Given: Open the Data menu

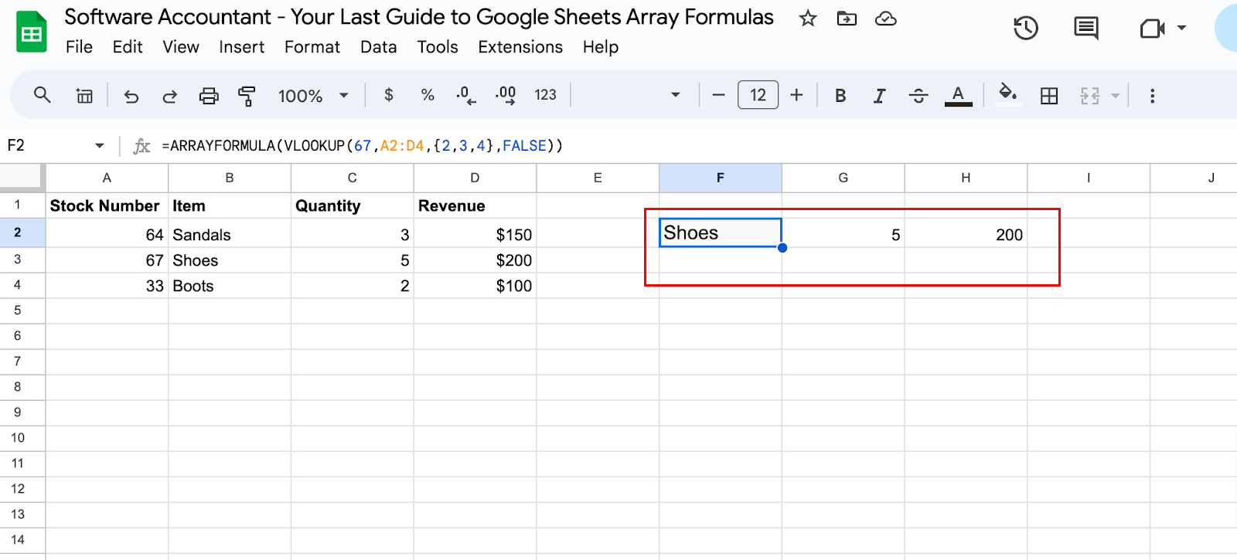Looking at the screenshot, I should pos(379,47).
